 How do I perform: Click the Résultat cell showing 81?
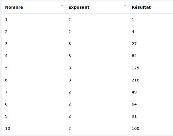(134, 116)
